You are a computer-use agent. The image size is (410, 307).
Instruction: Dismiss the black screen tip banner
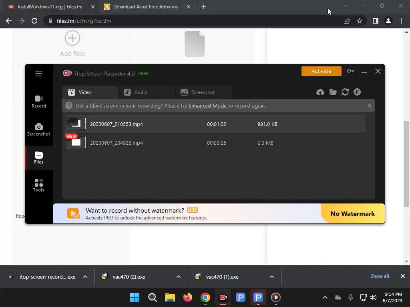(369, 106)
